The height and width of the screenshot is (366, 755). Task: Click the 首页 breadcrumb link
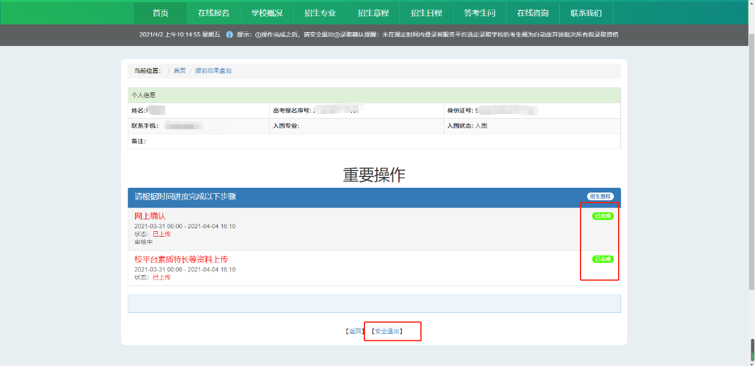click(180, 71)
